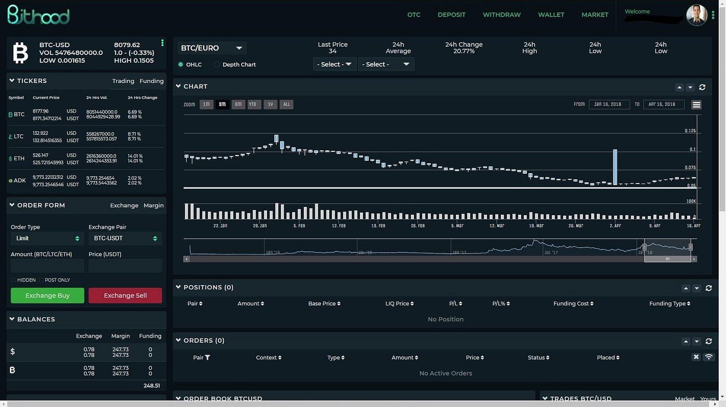
Task: Click the Exchange Sell button
Action: 125,295
